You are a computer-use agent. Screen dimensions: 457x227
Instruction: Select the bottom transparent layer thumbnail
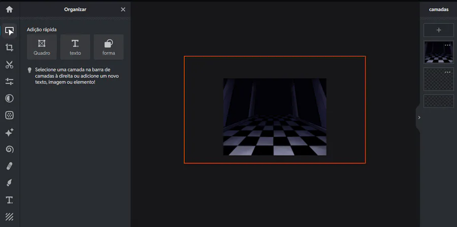click(x=439, y=101)
